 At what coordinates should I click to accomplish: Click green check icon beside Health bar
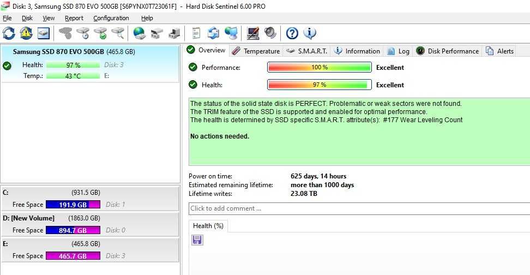192,84
